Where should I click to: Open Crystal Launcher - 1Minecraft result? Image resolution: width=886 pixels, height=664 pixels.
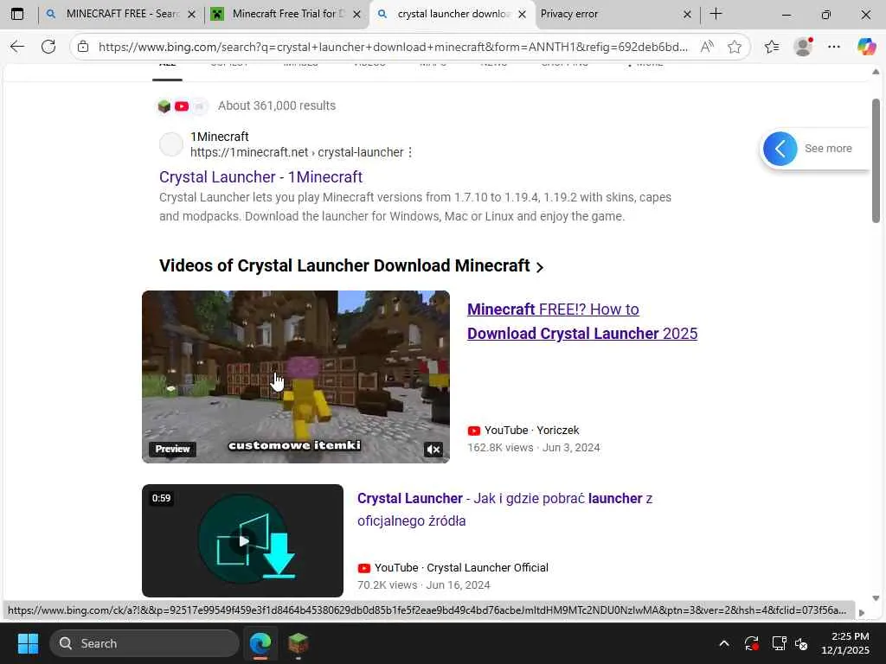click(x=260, y=176)
